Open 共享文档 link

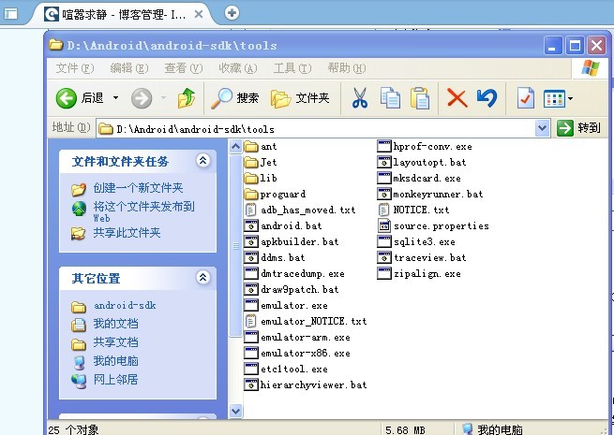point(115,342)
